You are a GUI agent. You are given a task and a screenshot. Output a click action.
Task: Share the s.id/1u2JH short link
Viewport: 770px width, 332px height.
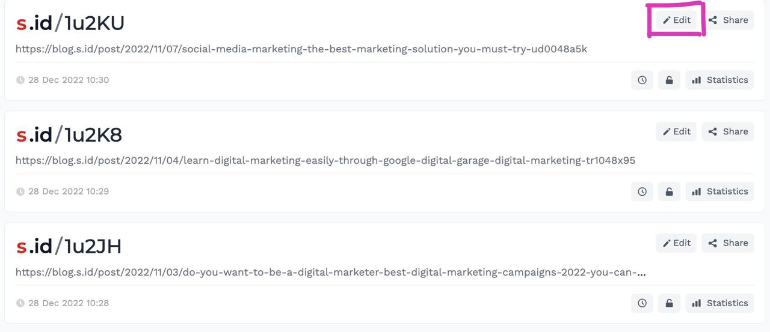tap(728, 243)
